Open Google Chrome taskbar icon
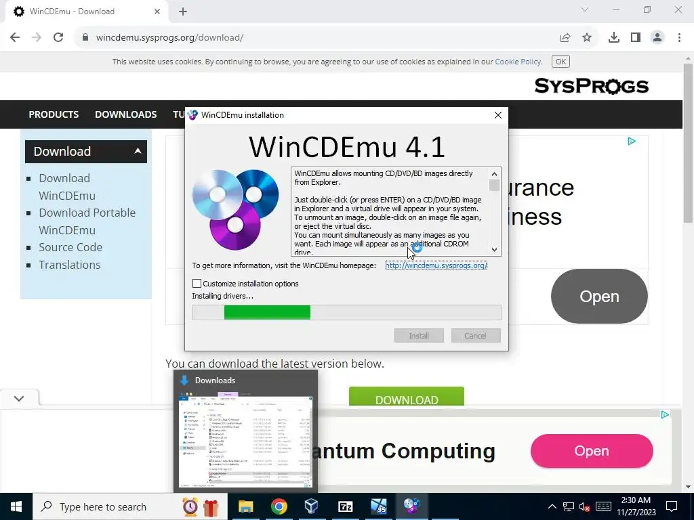 click(x=279, y=506)
